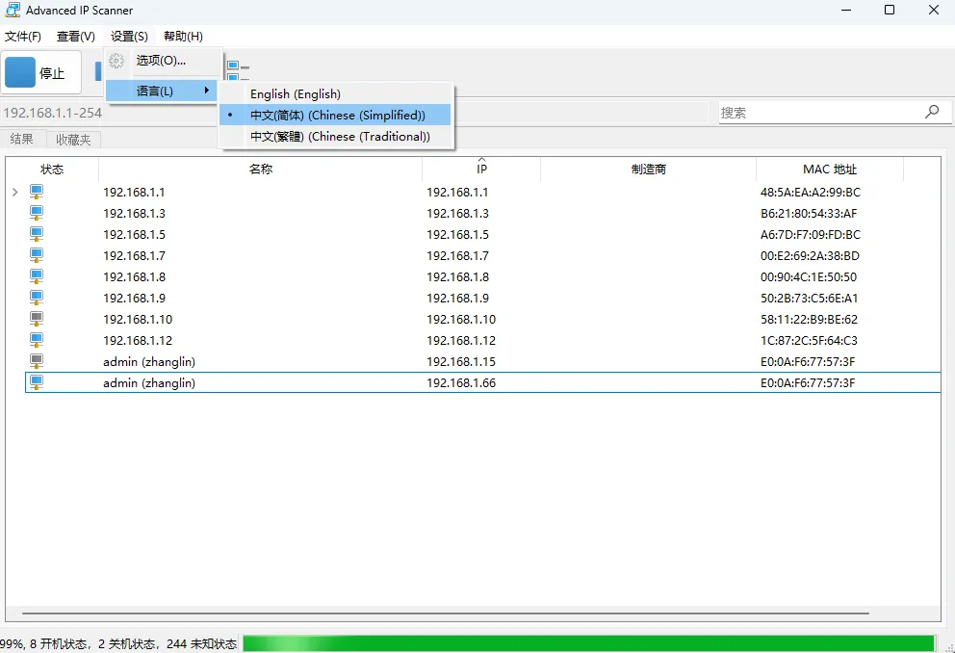The image size is (955, 653).
Task: Choose English (English) language option
Action: pyautogui.click(x=335, y=93)
